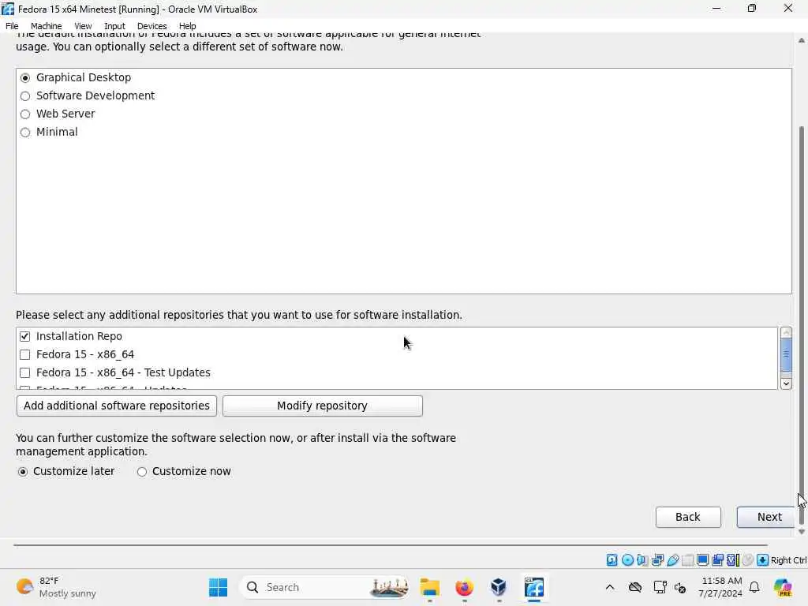Click the USB devices status icon
The image size is (808, 606).
[x=672, y=560]
